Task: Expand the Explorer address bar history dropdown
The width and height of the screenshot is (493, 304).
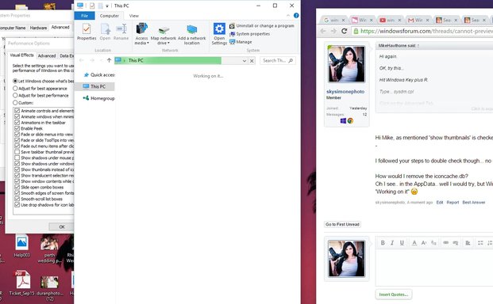Action: coord(245,61)
